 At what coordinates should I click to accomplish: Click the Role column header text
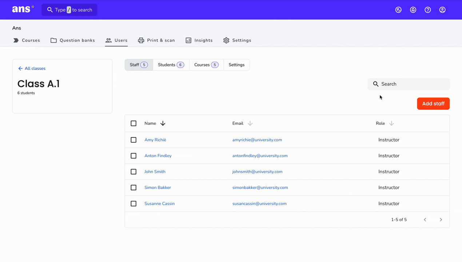(381, 123)
